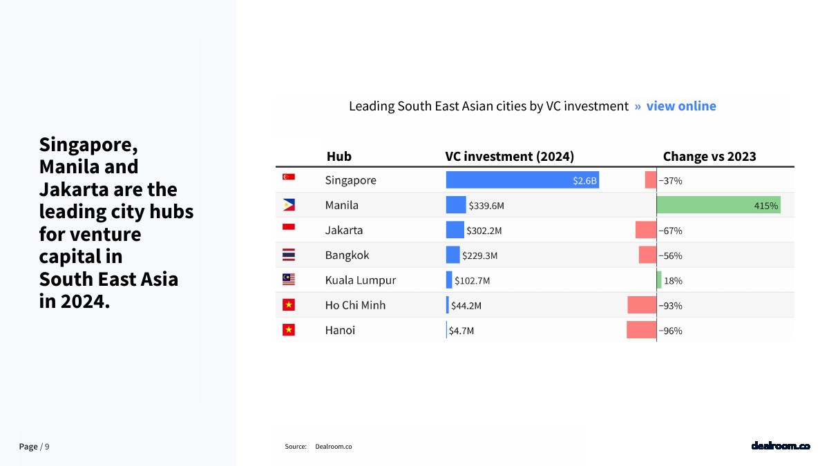829x466 pixels.
Task: Click Hanoi's red −96% change bar
Action: tap(641, 330)
